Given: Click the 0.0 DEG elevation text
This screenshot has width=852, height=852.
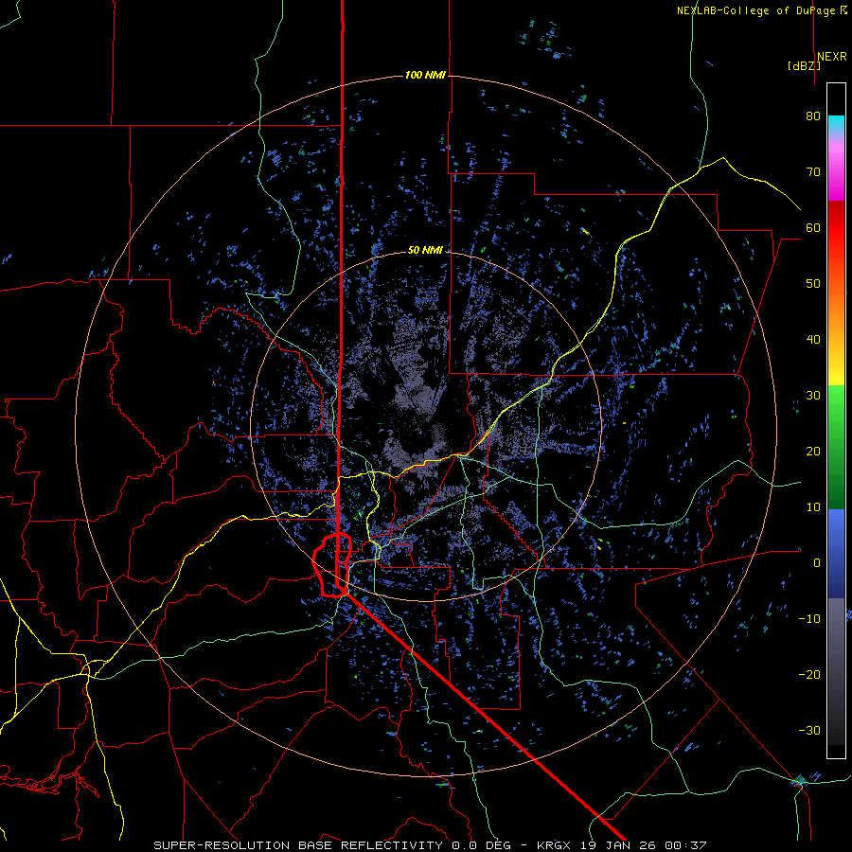Looking at the screenshot, I should (x=483, y=845).
